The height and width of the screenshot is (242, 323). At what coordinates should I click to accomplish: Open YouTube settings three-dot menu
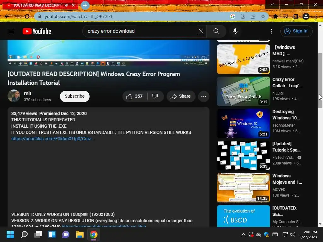coord(272,31)
